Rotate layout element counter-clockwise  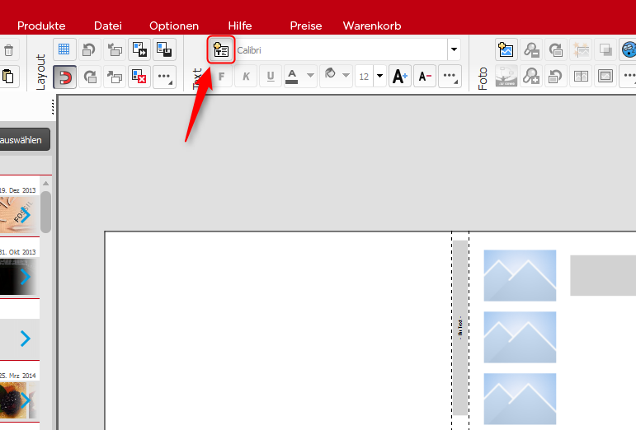[x=89, y=49]
